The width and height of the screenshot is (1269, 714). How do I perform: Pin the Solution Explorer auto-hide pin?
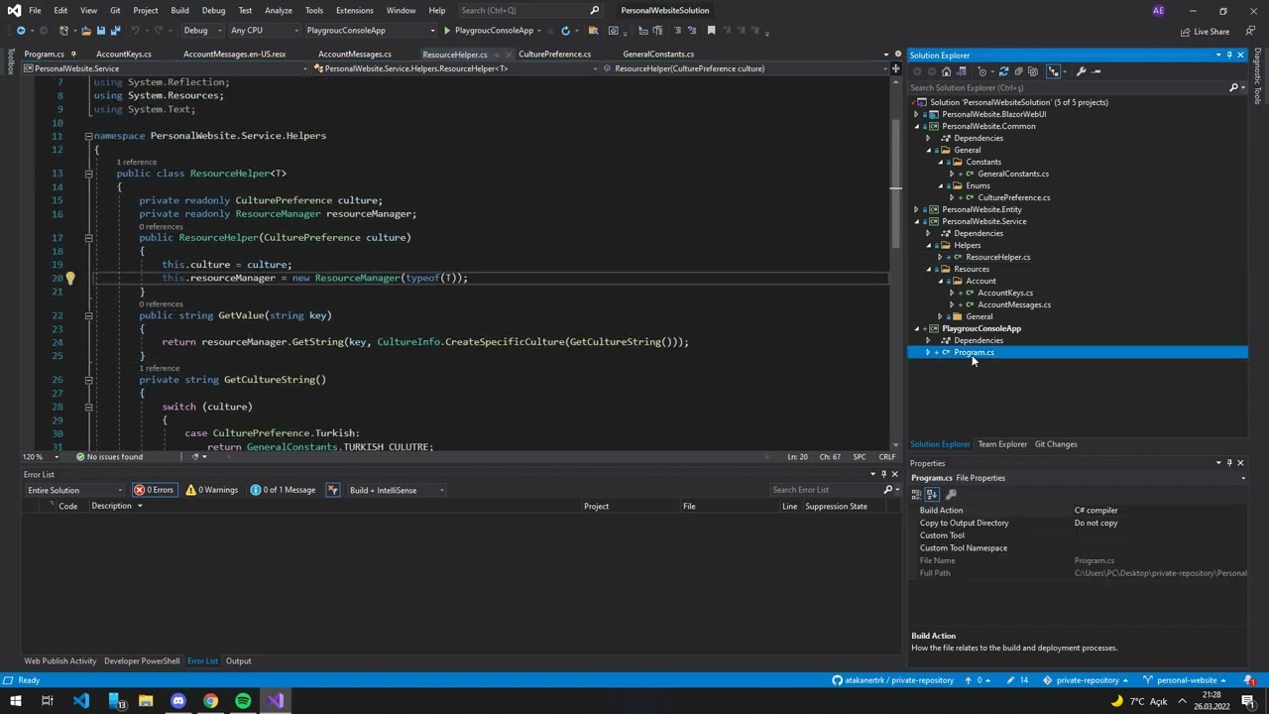[x=1228, y=56]
